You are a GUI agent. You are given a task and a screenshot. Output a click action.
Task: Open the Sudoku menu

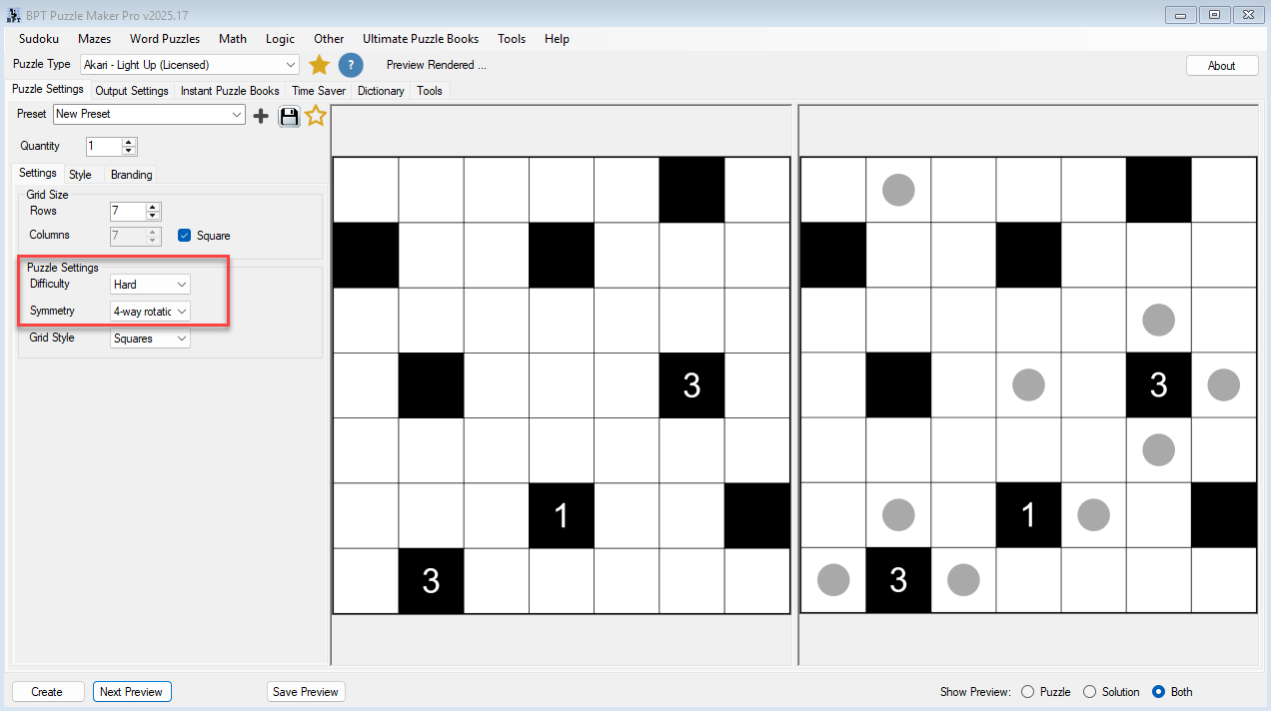(x=38, y=39)
